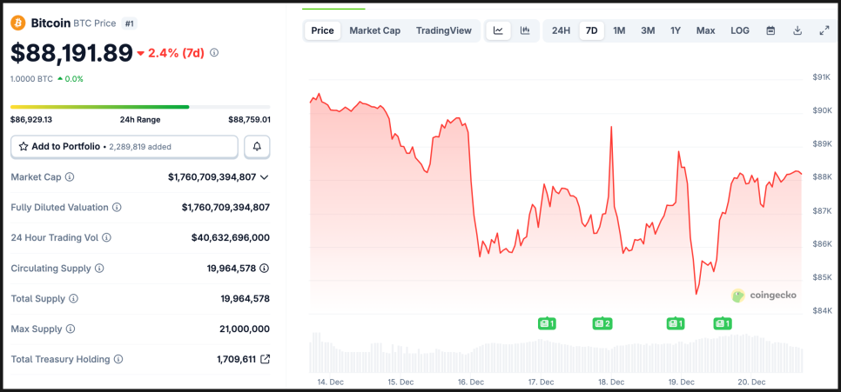This screenshot has width=841, height=392.
Task: Switch to the Market Cap tab
Action: (374, 30)
